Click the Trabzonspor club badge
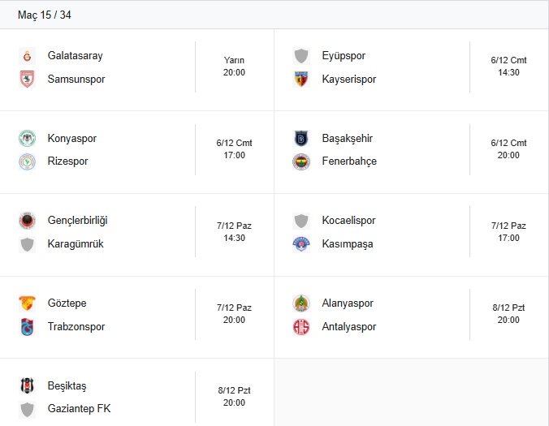Viewport: 549px width, 426px height. (27, 327)
